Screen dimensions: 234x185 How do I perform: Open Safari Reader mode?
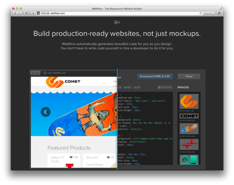[x=209, y=13]
